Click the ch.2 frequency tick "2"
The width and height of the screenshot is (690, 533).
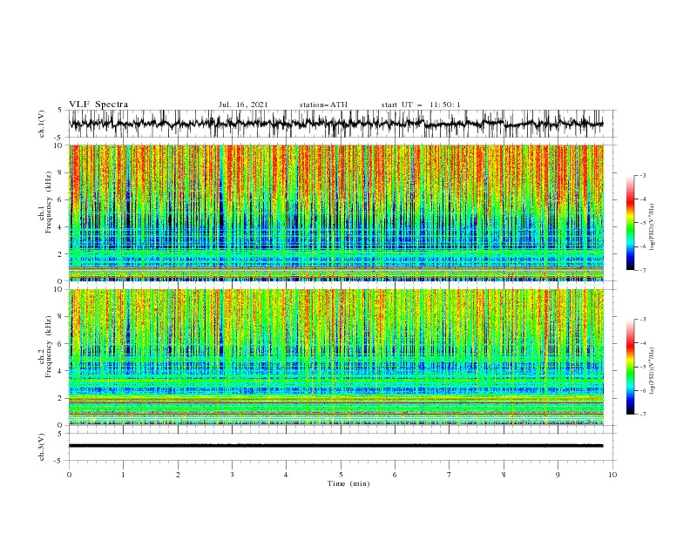60,398
